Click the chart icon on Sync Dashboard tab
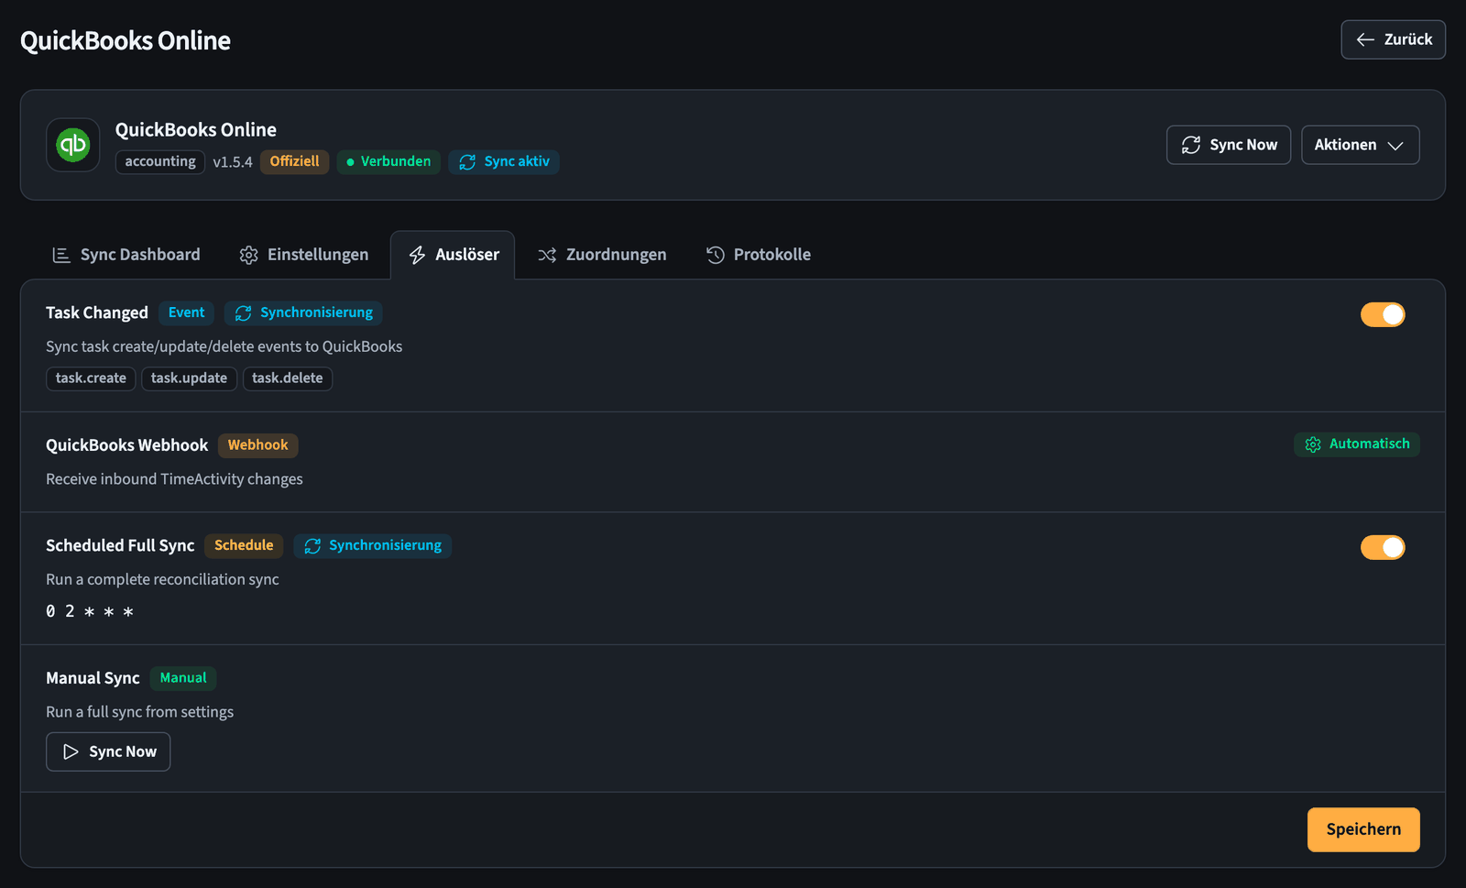1466x888 pixels. pyautogui.click(x=61, y=255)
